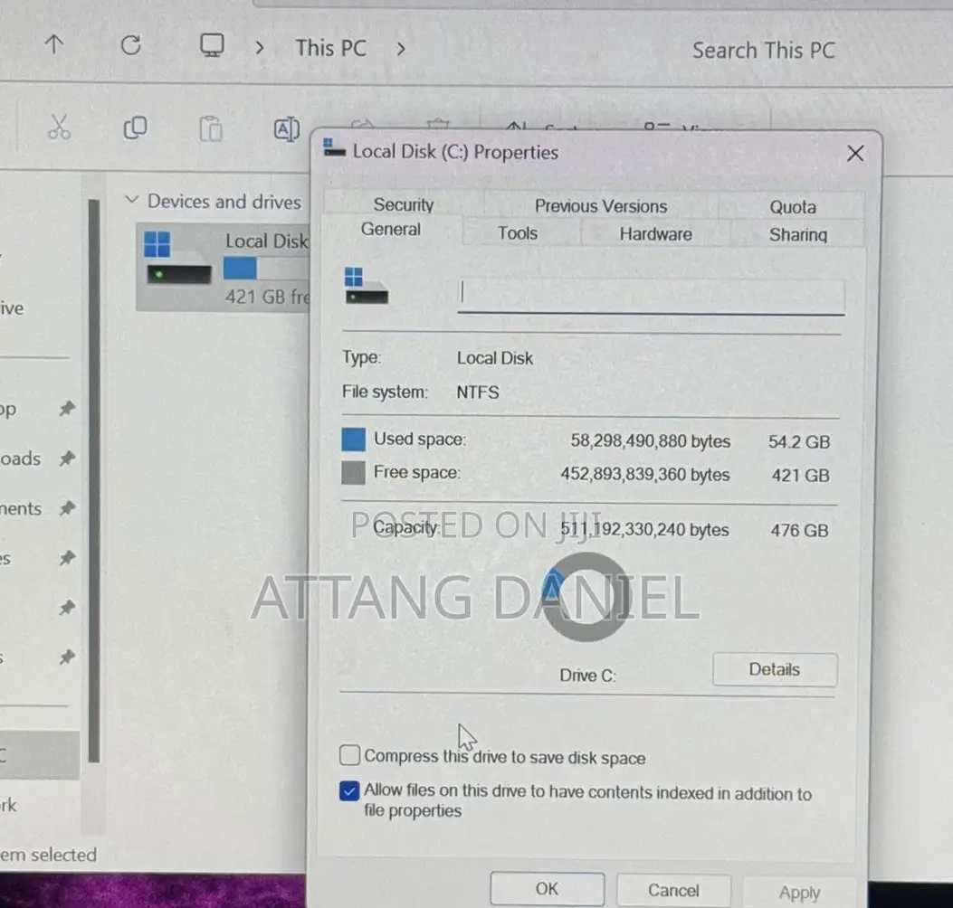Expand the chevron before This PC in address bar
The width and height of the screenshot is (953, 908).
tap(260, 47)
